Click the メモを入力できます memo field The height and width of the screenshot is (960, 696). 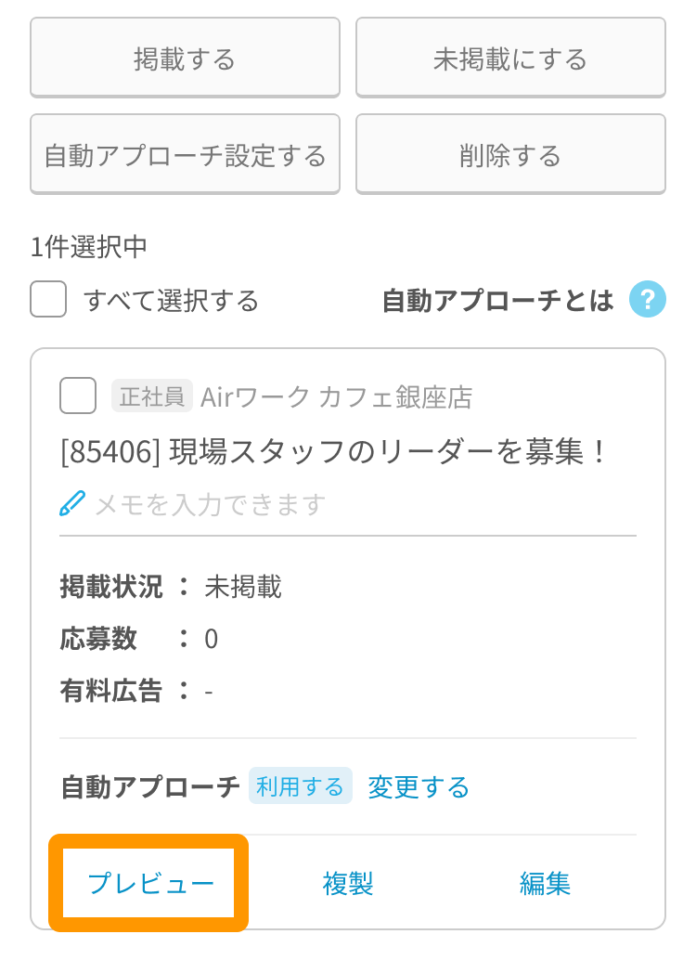pyautogui.click(x=210, y=504)
